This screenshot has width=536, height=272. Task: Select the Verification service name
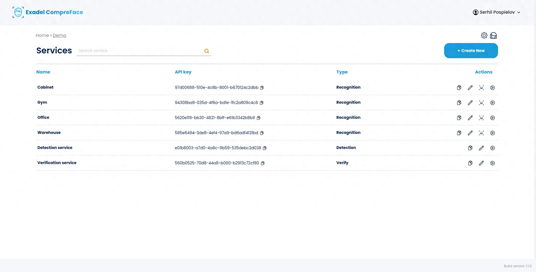pyautogui.click(x=57, y=163)
